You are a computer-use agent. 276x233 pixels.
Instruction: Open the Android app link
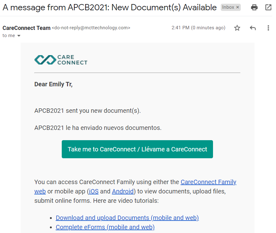click(123, 191)
